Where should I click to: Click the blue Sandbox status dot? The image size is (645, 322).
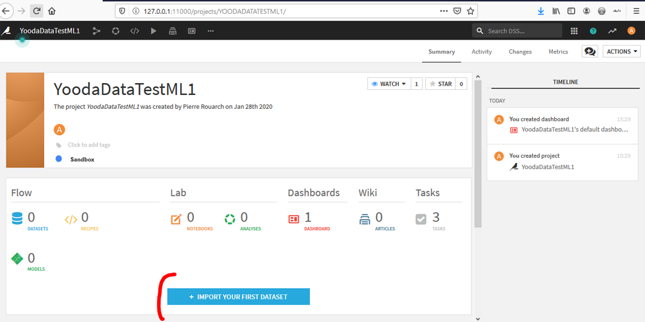pyautogui.click(x=59, y=158)
